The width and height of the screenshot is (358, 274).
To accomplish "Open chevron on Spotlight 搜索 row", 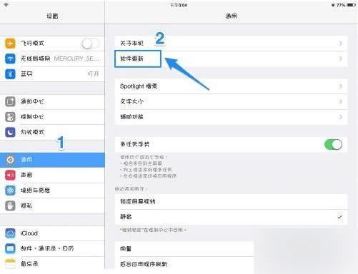I will 341,86.
